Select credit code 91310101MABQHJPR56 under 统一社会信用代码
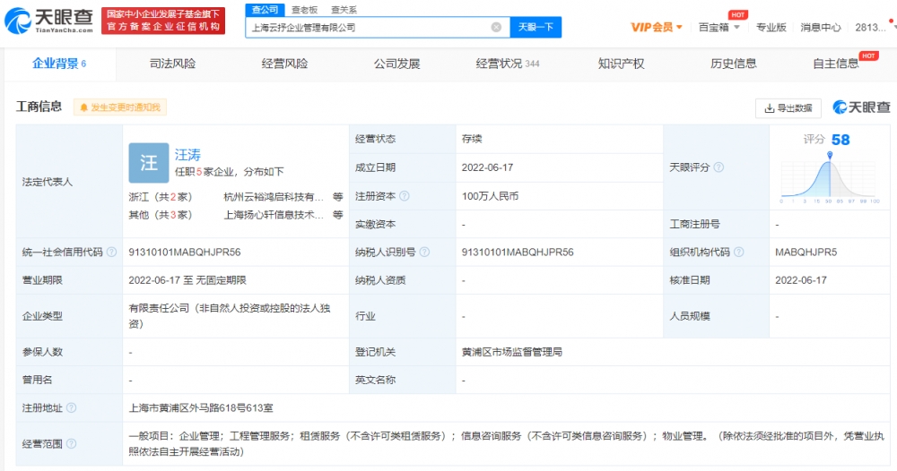 coord(184,252)
